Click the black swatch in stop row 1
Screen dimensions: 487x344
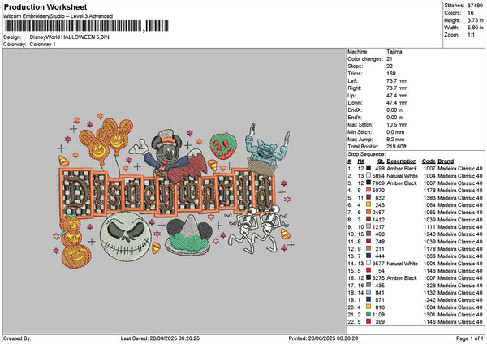click(368, 168)
